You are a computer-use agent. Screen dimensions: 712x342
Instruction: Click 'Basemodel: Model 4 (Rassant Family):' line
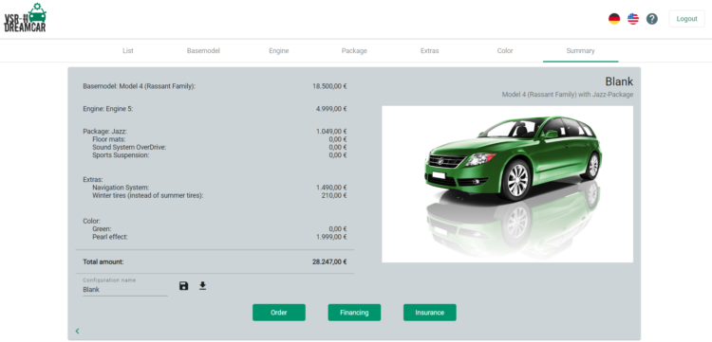(139, 86)
